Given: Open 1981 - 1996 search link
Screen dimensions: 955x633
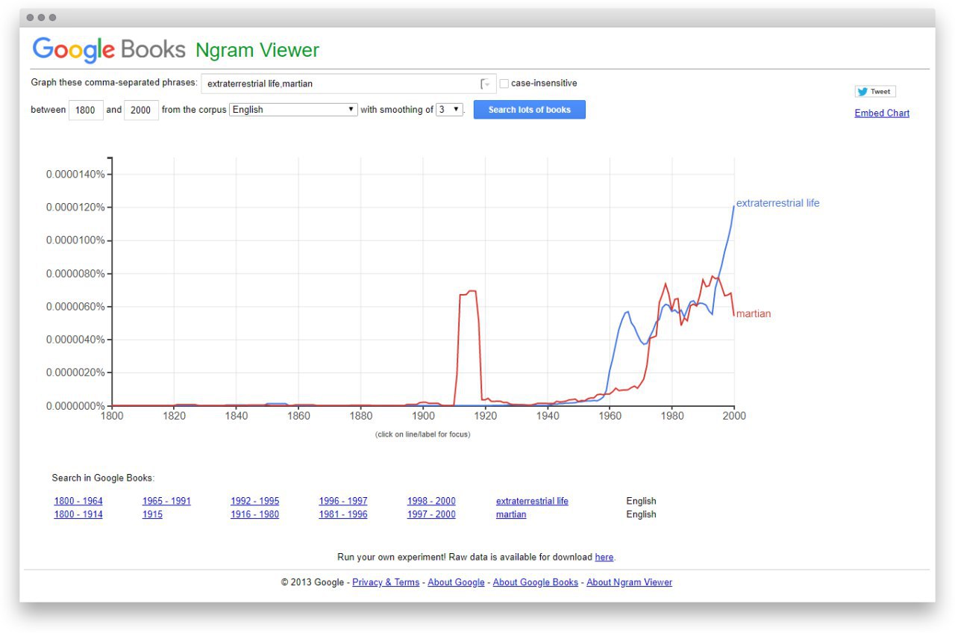Looking at the screenshot, I should point(343,514).
